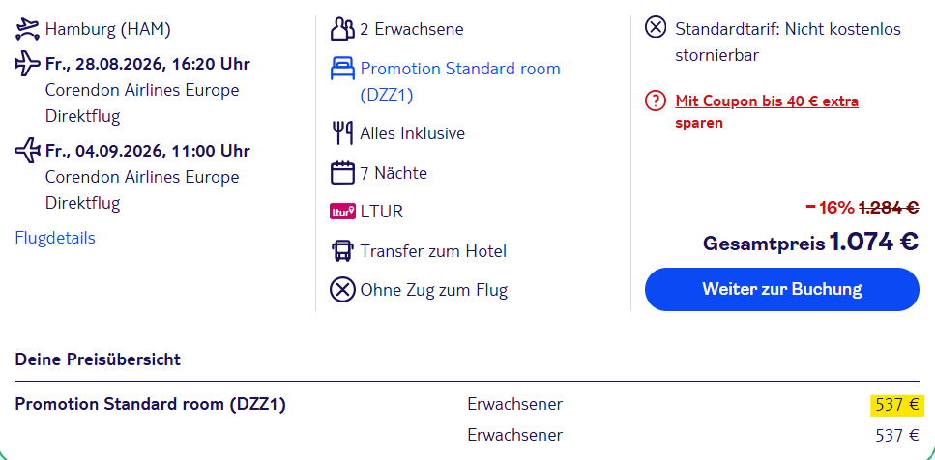
Task: Open the Promotion Standard room (DZZ1) link
Action: 460,81
